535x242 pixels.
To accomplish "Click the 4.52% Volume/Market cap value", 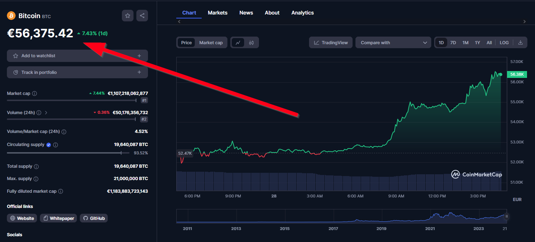I will [141, 132].
